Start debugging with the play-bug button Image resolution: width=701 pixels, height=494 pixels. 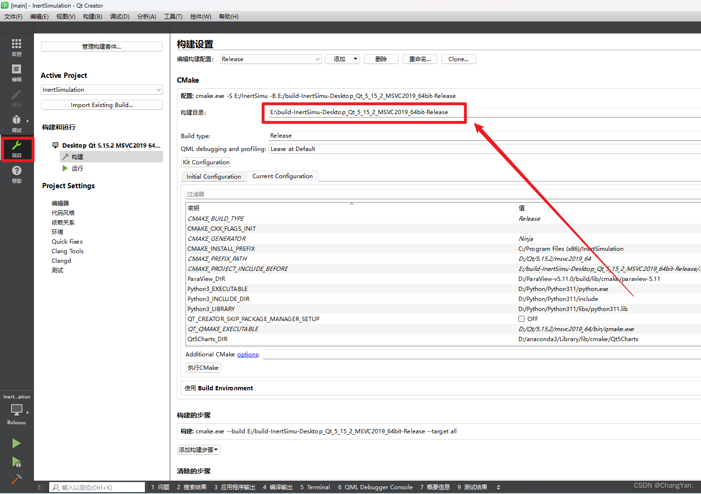coord(16,462)
